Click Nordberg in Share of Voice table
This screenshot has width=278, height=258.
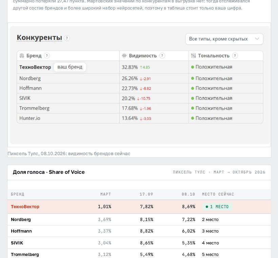(x=21, y=219)
